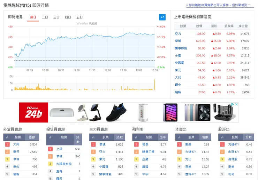
Task: Open 亞崴 in 殖利率 list
Action: 145,159
